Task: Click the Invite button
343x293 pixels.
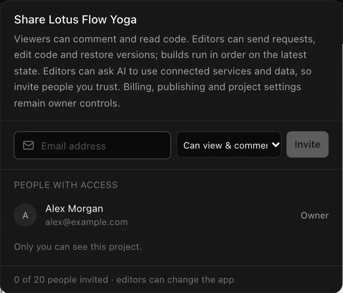Action: pyautogui.click(x=308, y=144)
